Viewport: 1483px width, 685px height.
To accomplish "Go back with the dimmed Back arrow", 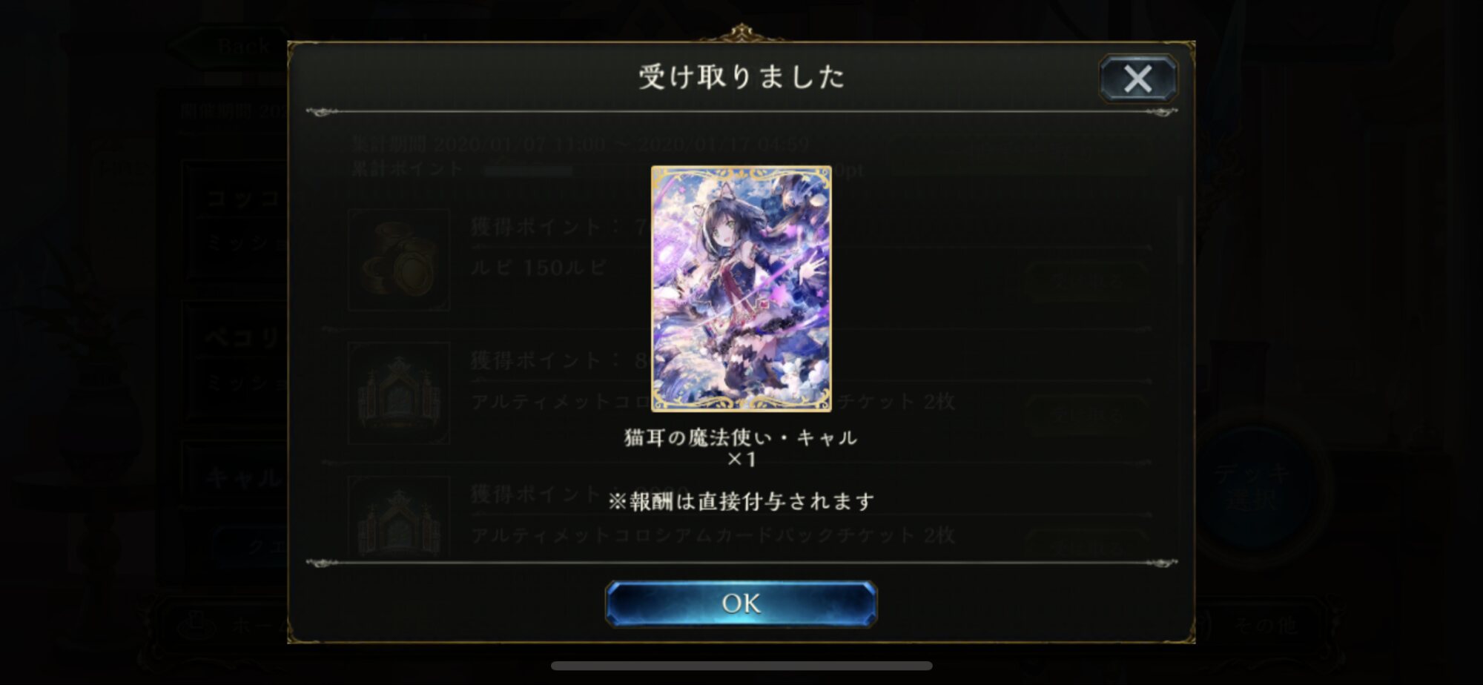I will [230, 47].
